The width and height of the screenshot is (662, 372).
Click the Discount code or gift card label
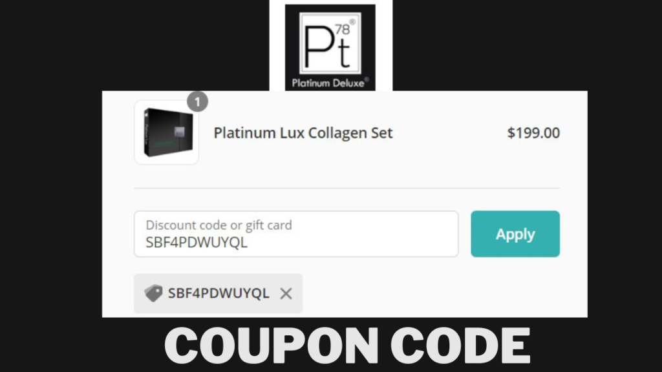click(x=219, y=225)
